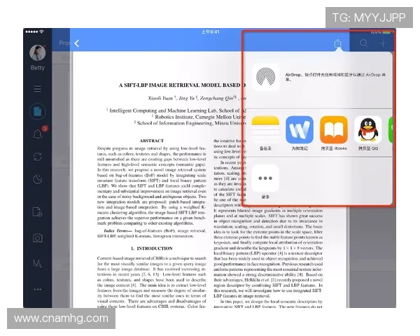Screen dimensions: 420x336
Task: Tap the share icon in the top bar
Action: click(x=338, y=44)
